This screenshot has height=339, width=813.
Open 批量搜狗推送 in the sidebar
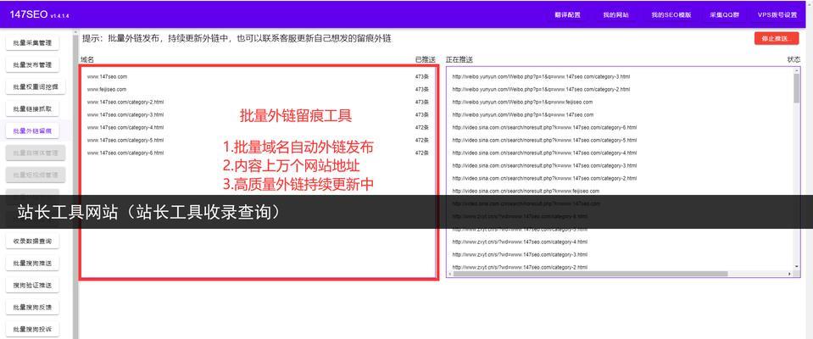[32, 264]
